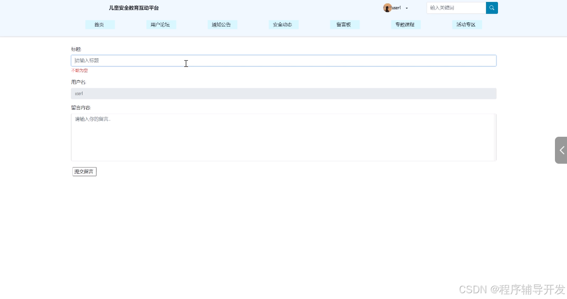Submit the message with 提交留言 button
This screenshot has width=567, height=299.
[84, 172]
